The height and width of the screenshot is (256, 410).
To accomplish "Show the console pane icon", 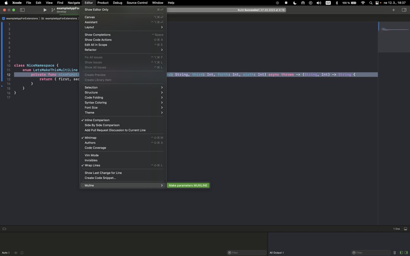I will (x=406, y=253).
